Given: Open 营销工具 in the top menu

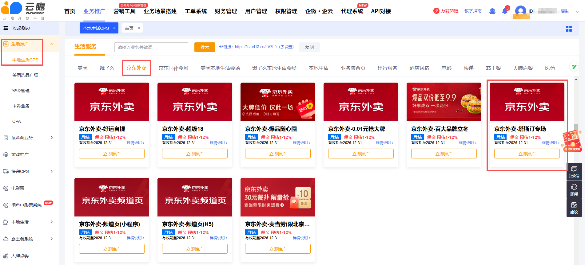Looking at the screenshot, I should point(124,11).
